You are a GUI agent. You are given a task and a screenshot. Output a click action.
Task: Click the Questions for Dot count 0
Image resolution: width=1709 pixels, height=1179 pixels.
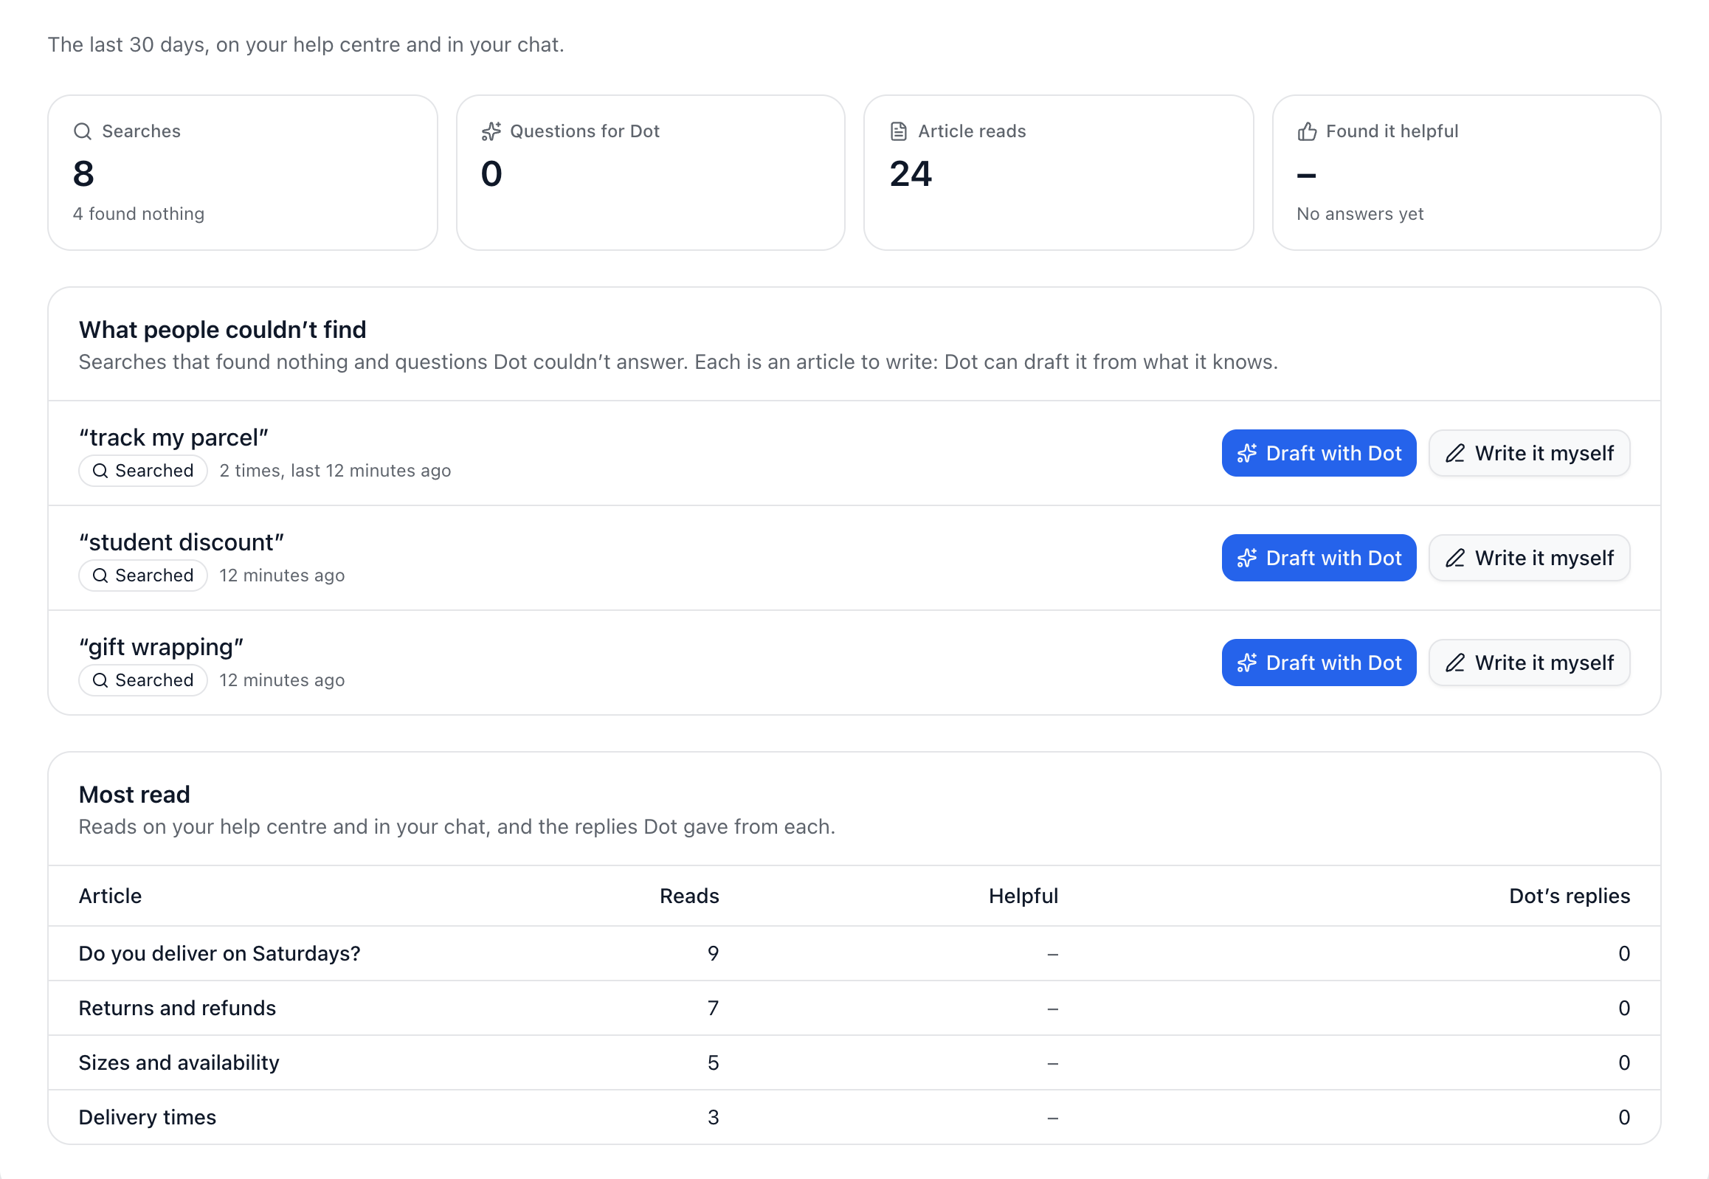(491, 174)
